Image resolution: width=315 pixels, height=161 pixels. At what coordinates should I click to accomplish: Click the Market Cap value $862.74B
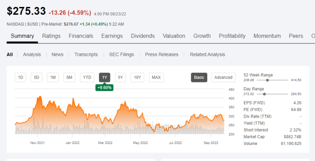pos(292,137)
